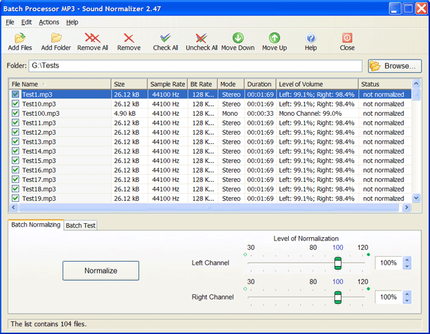Open the Help menu
The height and width of the screenshot is (334, 430).
(72, 22)
